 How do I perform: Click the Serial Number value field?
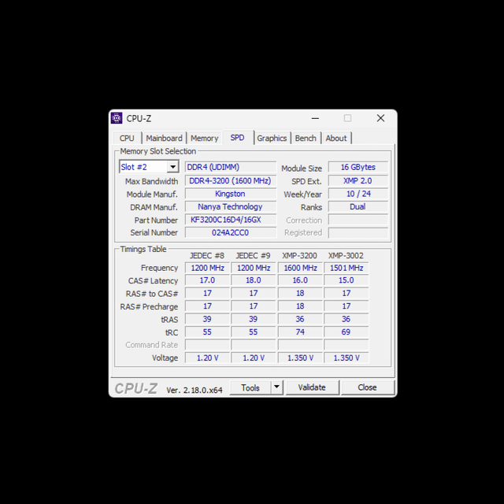pos(230,232)
